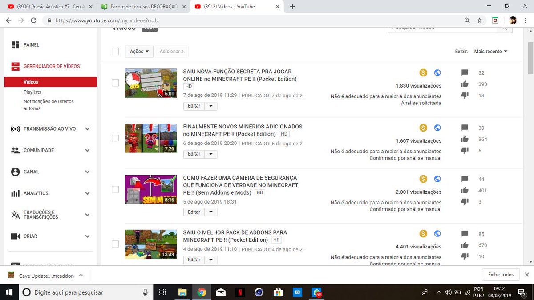Click thumbs up icon showing 393 likes
The height and width of the screenshot is (300, 534).
pyautogui.click(x=465, y=84)
